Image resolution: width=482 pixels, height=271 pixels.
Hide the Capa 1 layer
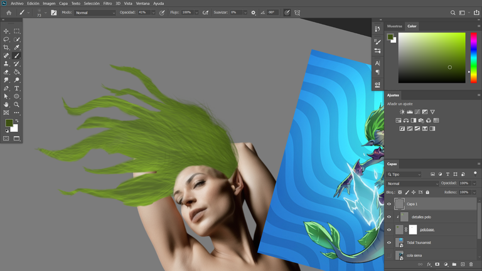pyautogui.click(x=389, y=204)
